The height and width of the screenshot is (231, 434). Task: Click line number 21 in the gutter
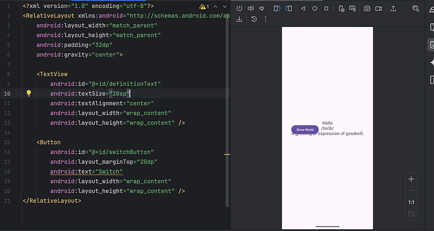click(x=7, y=201)
